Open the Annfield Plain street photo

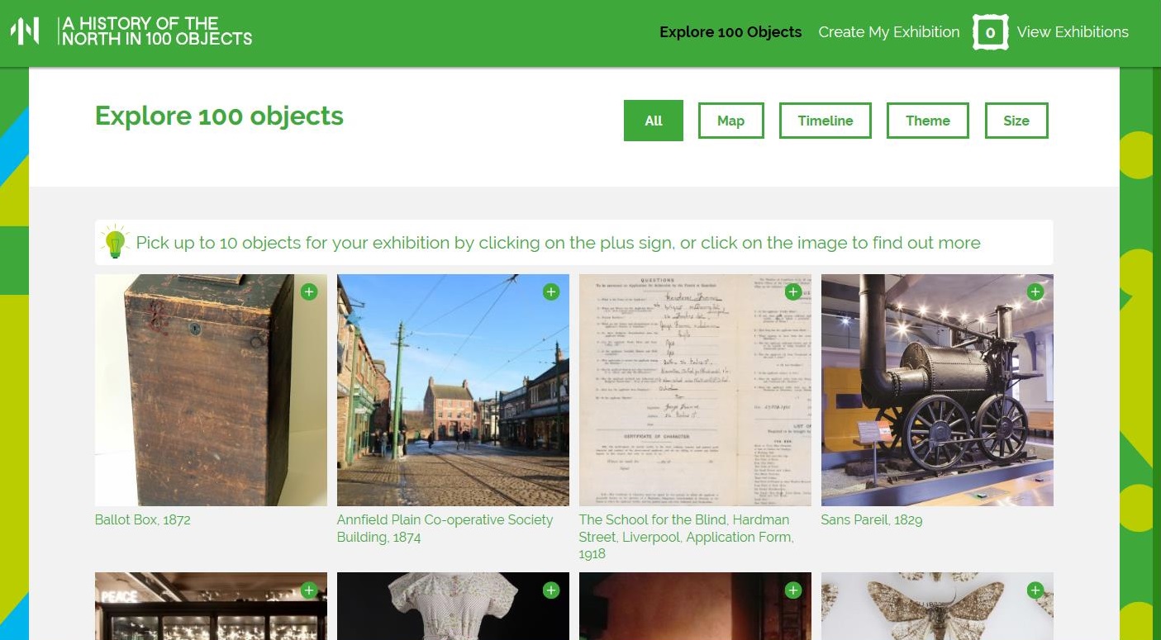click(453, 390)
